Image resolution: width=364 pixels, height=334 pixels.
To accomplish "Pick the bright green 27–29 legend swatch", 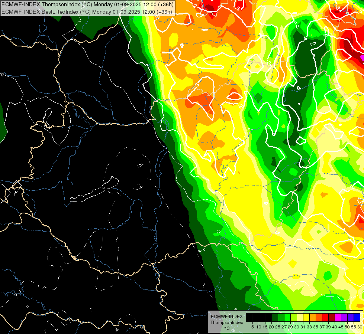I will [287, 317].
